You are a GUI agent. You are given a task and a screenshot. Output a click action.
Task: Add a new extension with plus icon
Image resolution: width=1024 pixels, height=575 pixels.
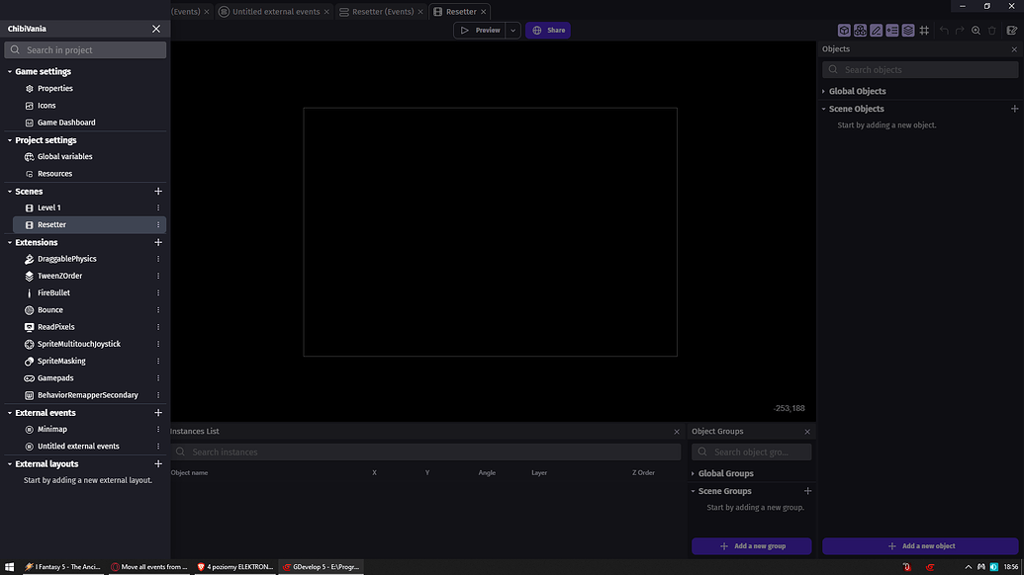[x=158, y=242]
